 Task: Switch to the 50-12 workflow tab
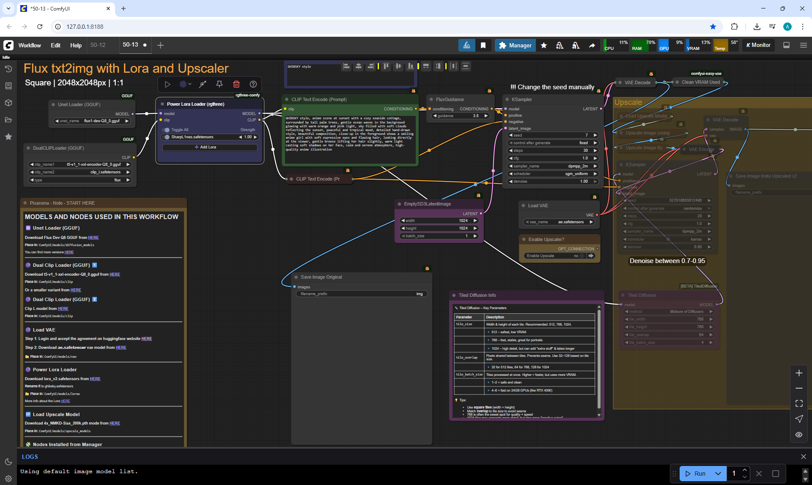click(98, 45)
